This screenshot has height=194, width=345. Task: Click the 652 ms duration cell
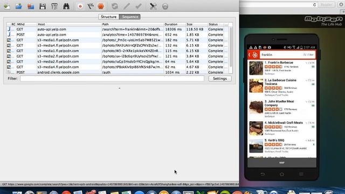(x=171, y=34)
